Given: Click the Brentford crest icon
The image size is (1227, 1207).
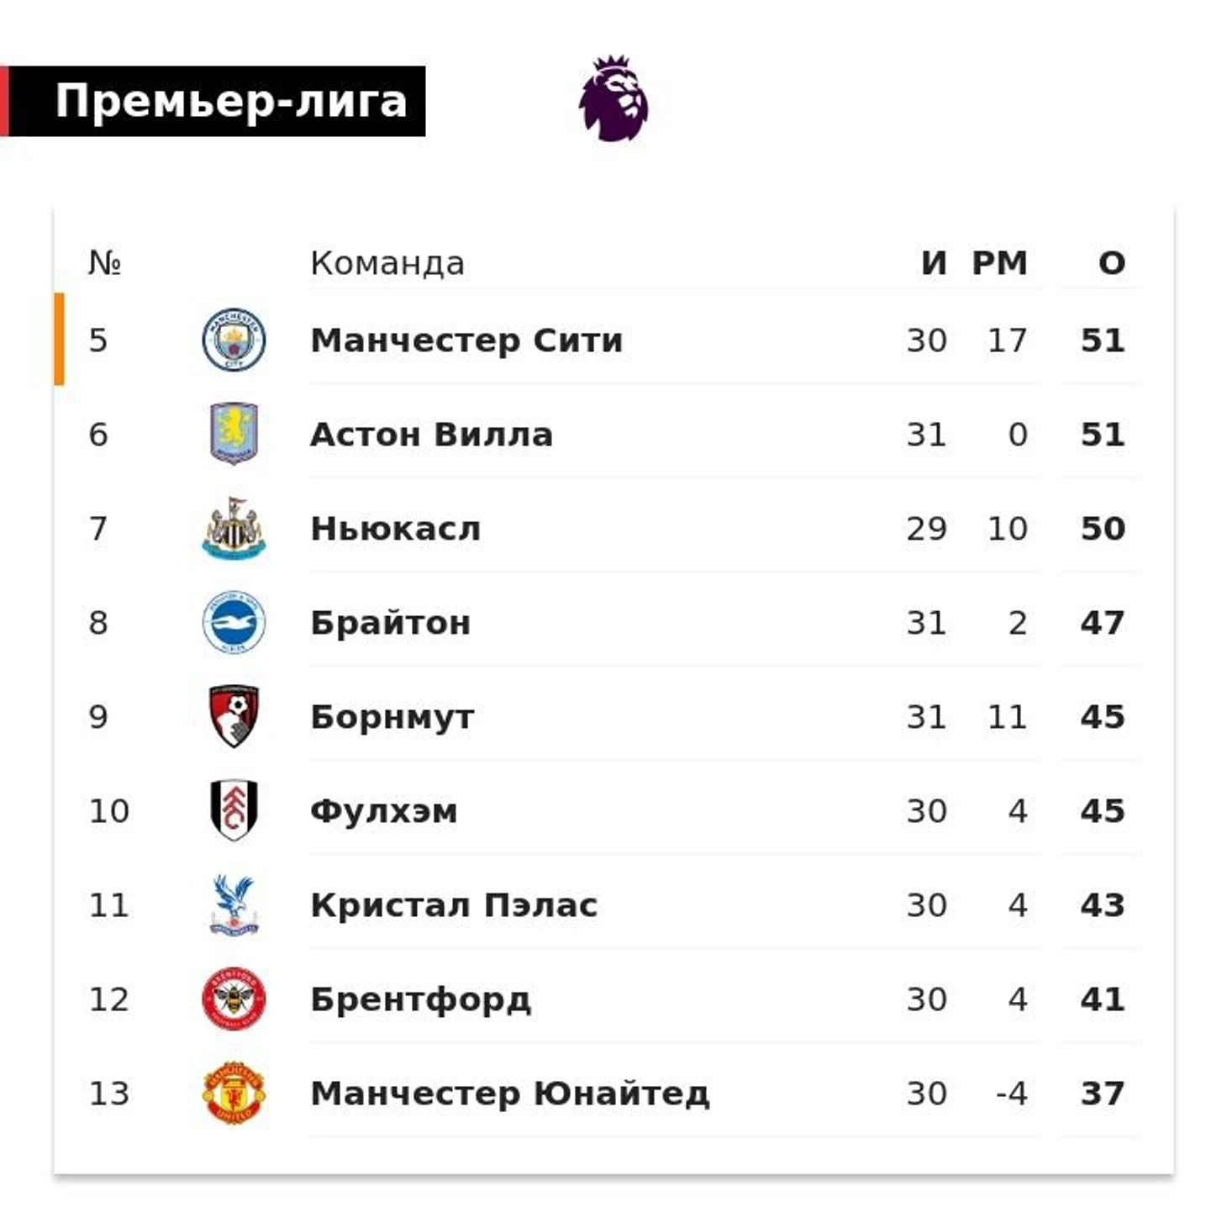Looking at the screenshot, I should coord(234,999).
